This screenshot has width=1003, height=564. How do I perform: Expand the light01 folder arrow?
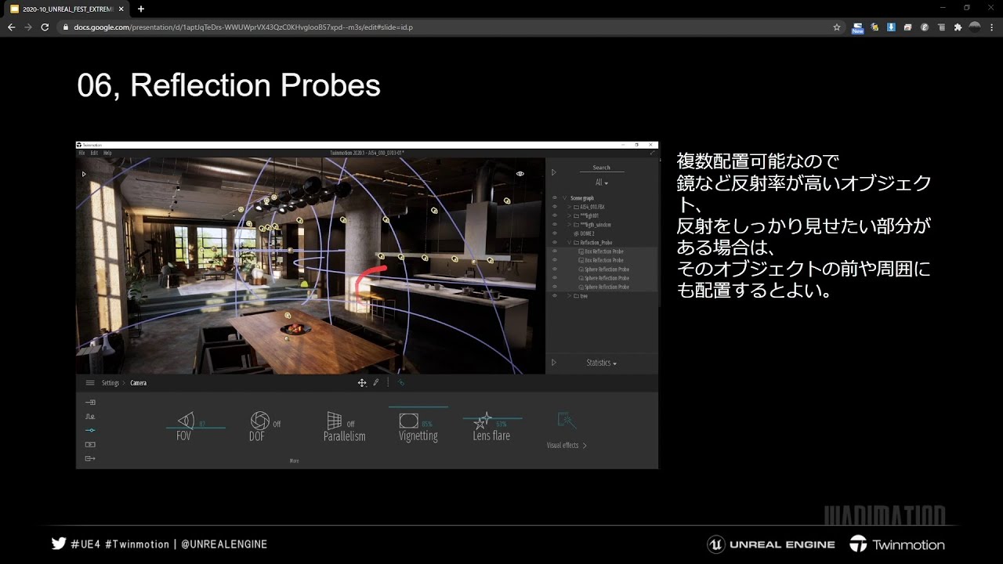[570, 215]
